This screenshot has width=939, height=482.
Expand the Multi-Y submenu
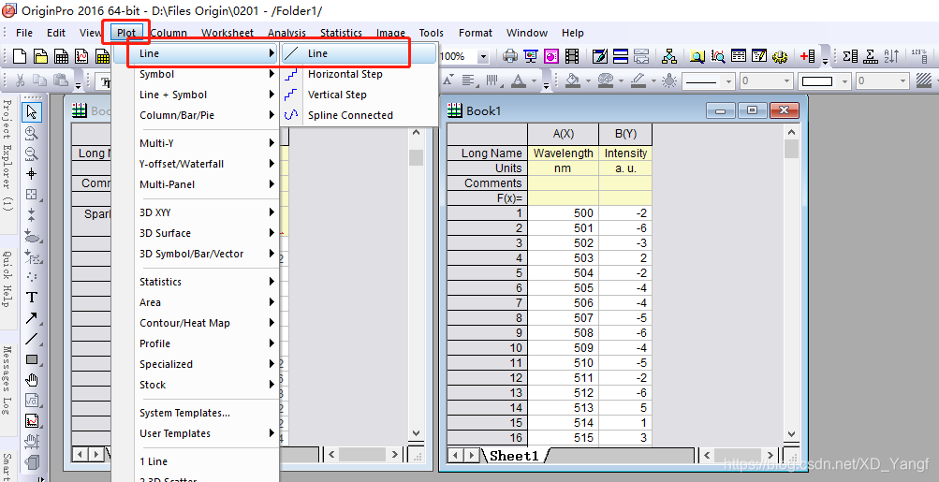tap(207, 143)
